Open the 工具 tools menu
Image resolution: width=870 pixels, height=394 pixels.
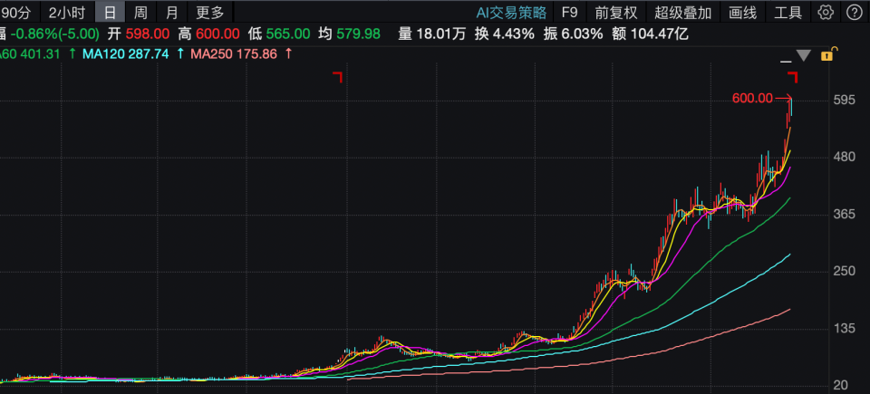(x=788, y=12)
